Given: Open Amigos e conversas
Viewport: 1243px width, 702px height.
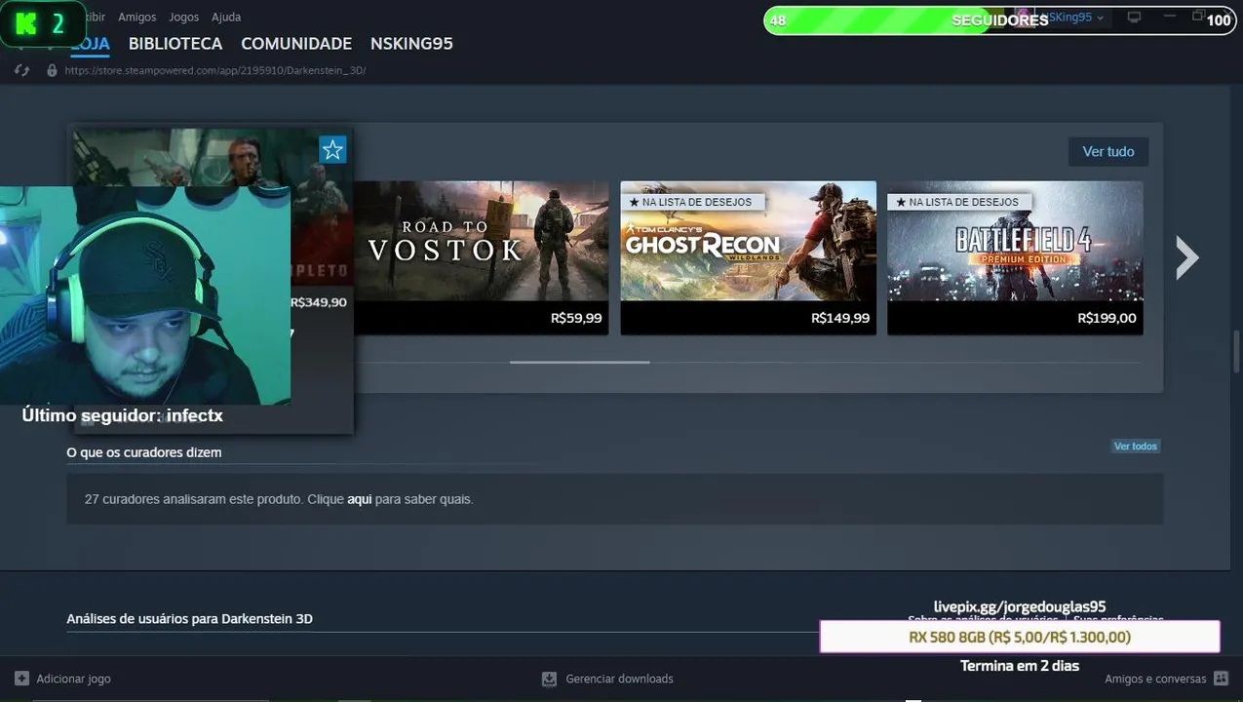Looking at the screenshot, I should (x=1155, y=679).
